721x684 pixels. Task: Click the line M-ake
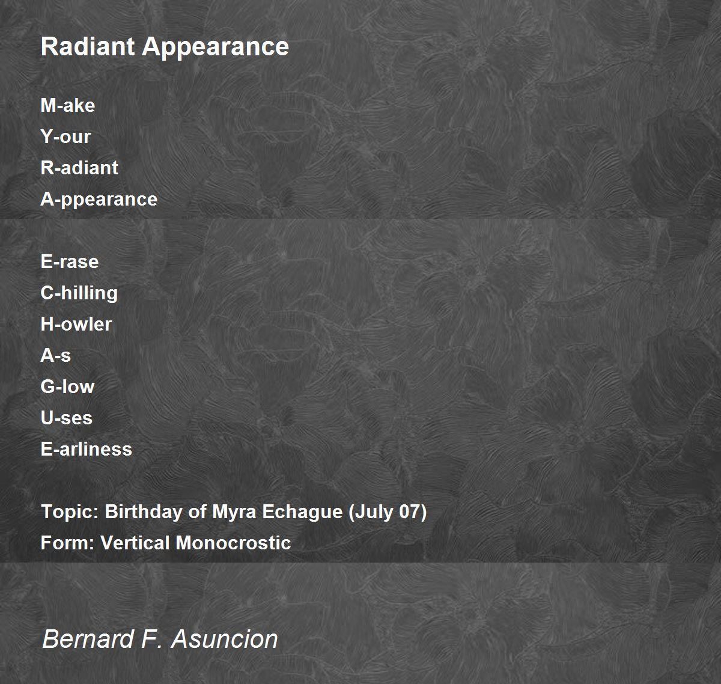[67, 105]
